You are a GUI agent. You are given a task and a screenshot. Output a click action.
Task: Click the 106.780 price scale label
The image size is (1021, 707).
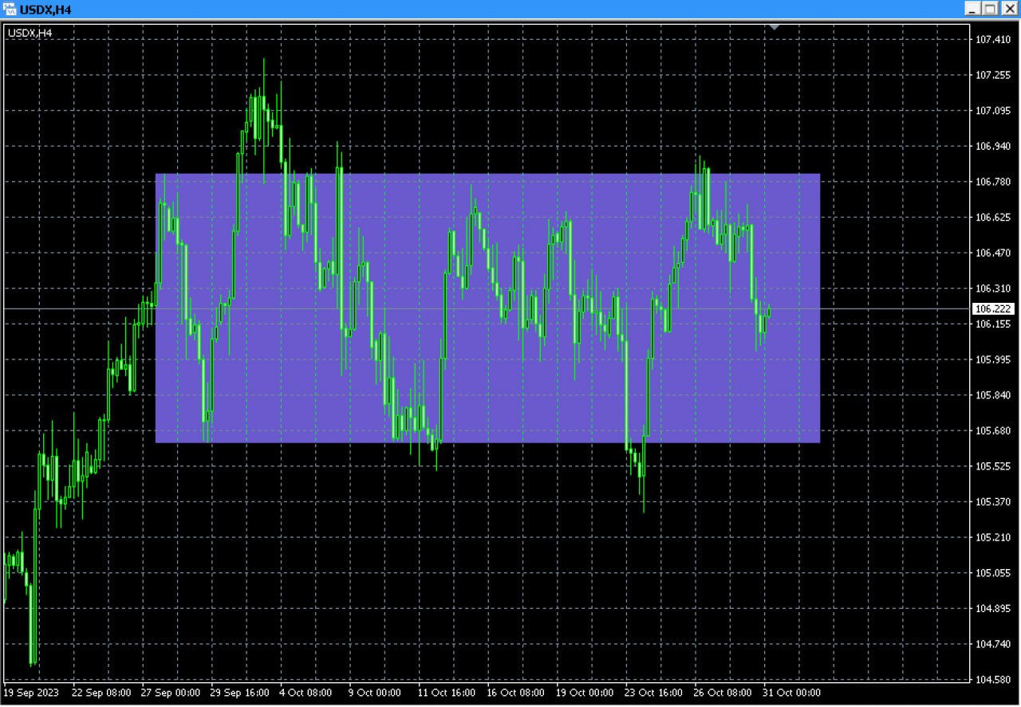(993, 182)
